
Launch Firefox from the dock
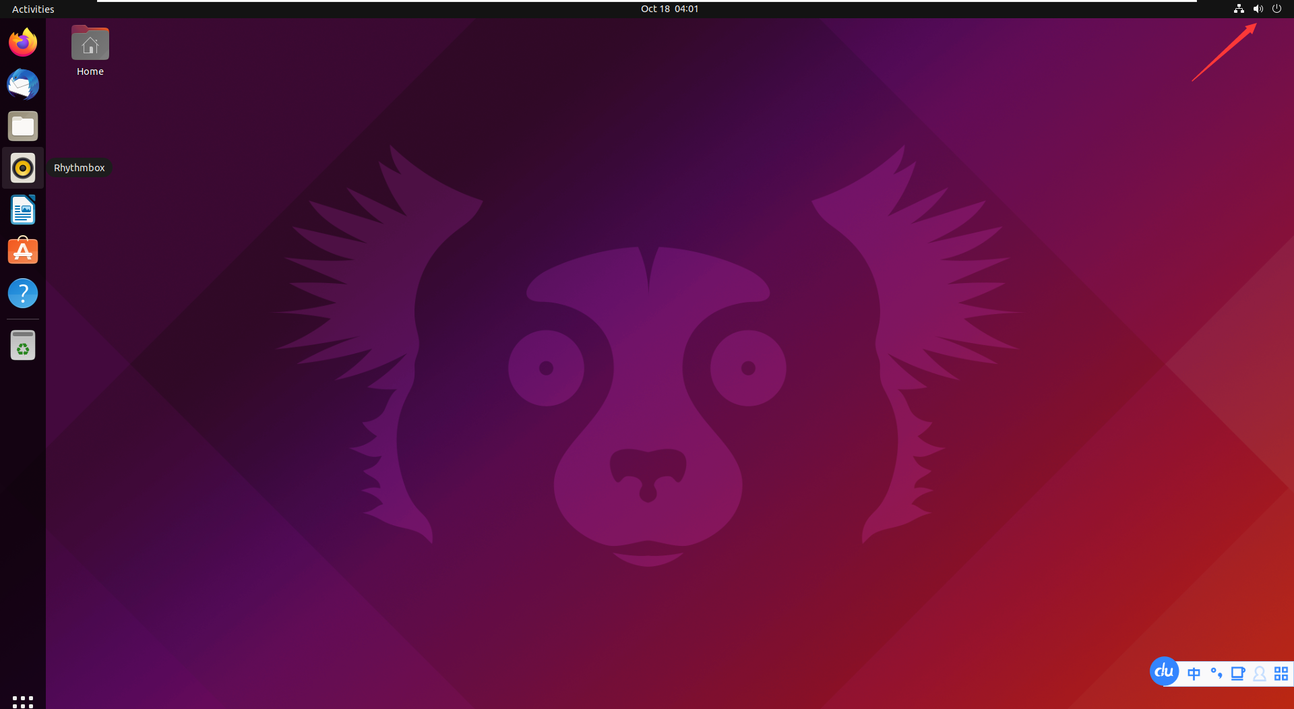[23, 42]
